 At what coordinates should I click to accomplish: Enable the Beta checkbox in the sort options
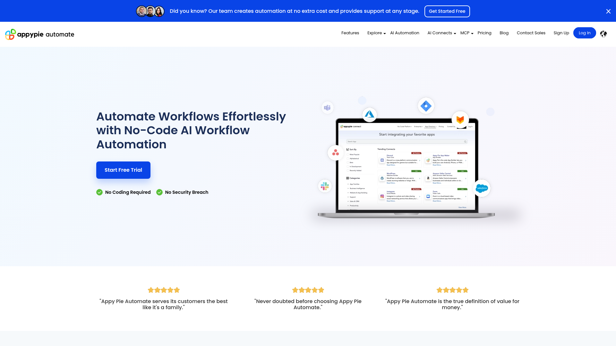click(348, 162)
